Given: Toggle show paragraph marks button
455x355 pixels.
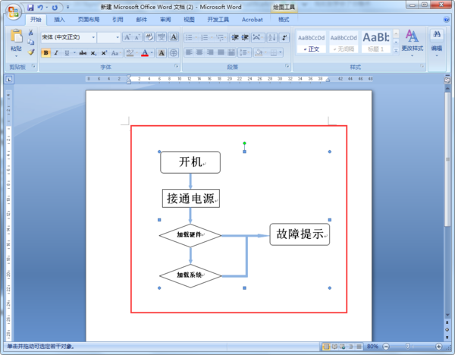Looking at the screenshot, I should click(284, 37).
